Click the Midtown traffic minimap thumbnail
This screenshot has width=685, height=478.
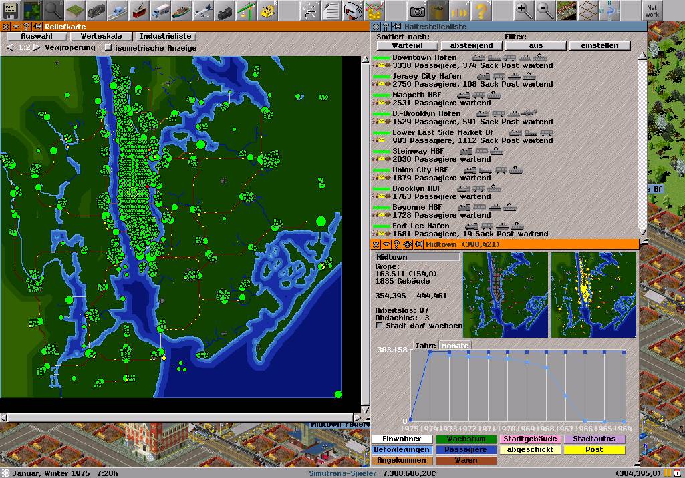[593, 294]
